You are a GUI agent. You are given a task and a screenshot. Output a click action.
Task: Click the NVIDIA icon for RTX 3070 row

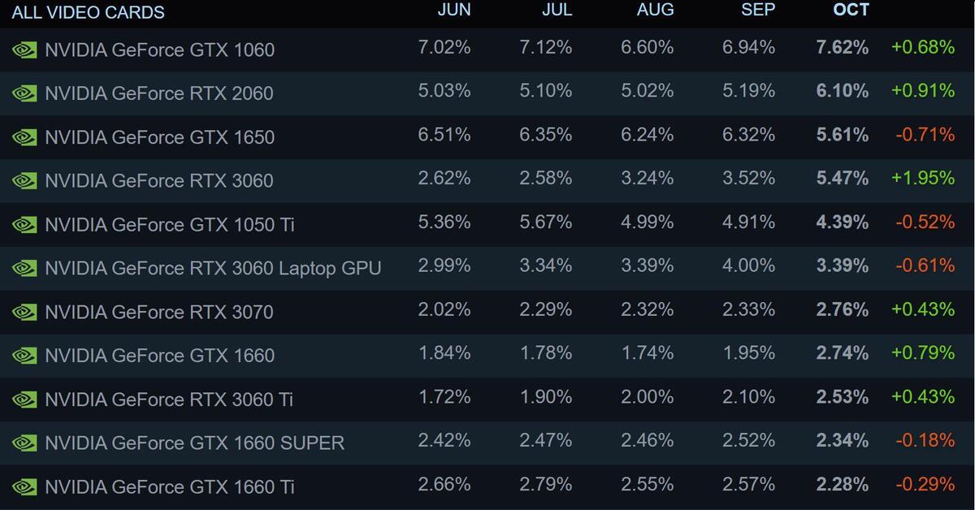click(24, 312)
